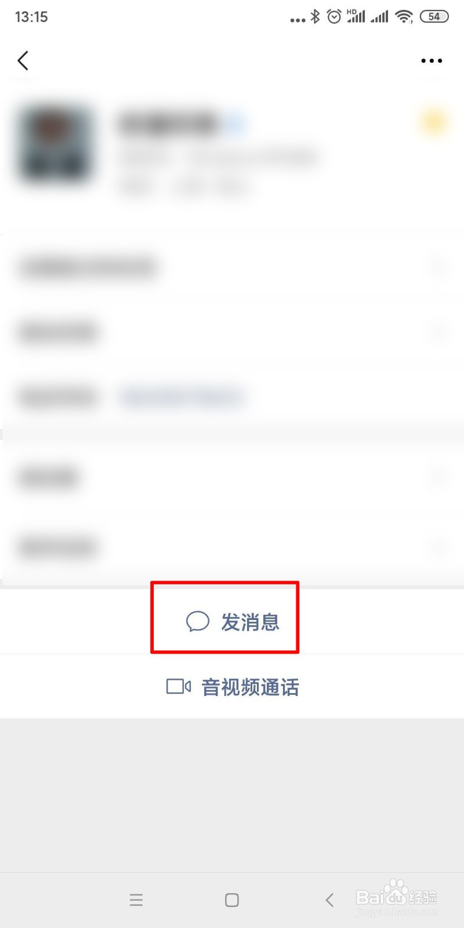Tap the blurred contact name text
This screenshot has height=928, width=464.
[x=168, y=124]
